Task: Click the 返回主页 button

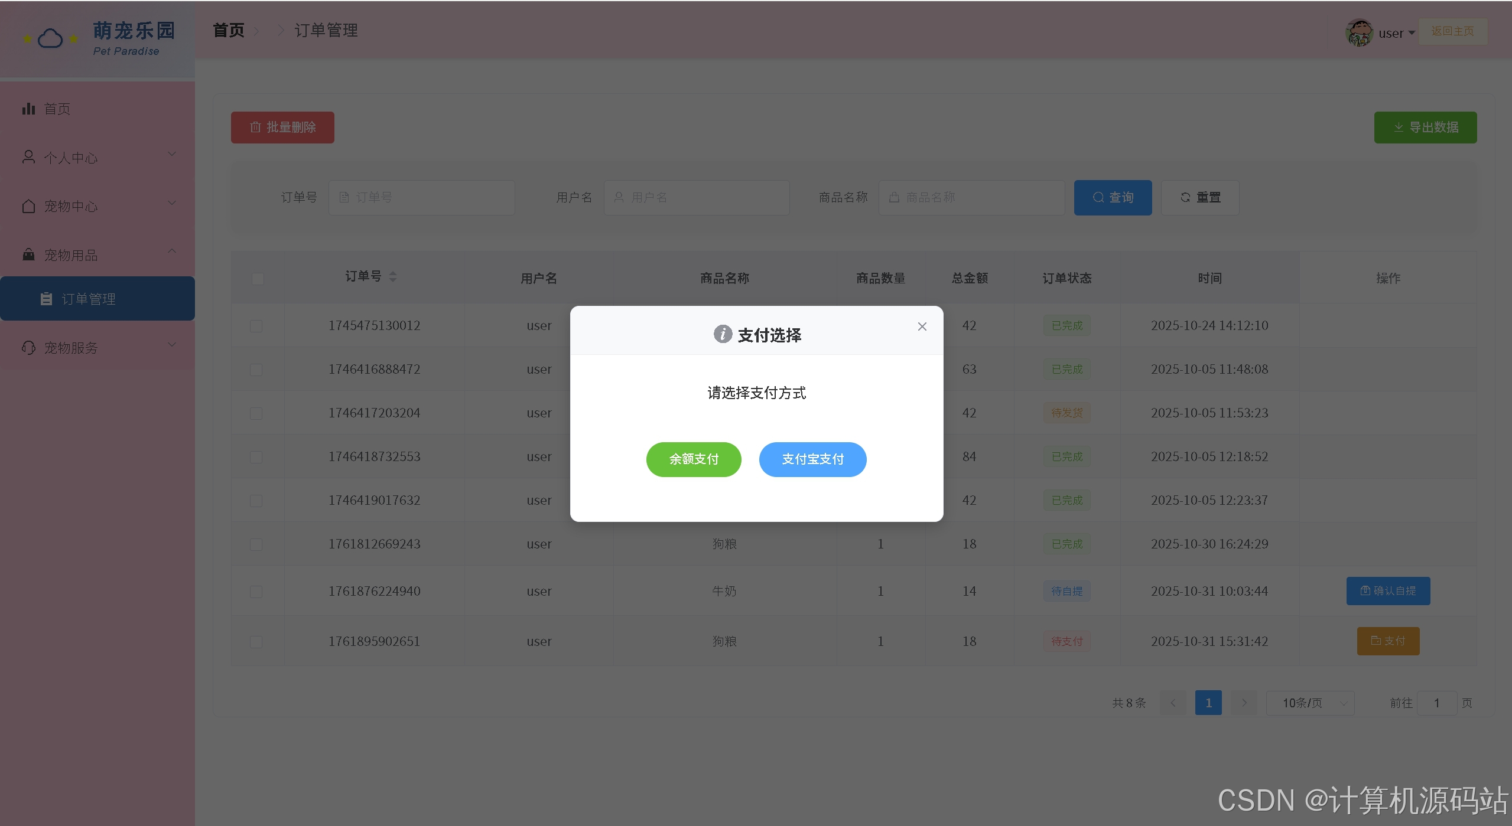Action: click(x=1453, y=31)
